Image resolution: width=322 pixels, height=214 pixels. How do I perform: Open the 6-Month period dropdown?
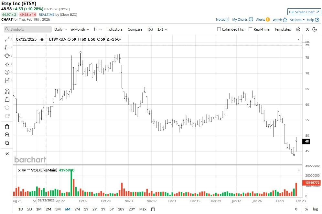80,29
